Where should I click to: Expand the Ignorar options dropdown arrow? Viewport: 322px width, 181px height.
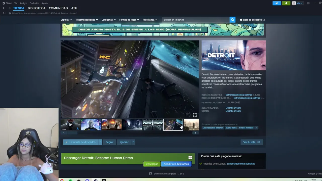(133, 142)
